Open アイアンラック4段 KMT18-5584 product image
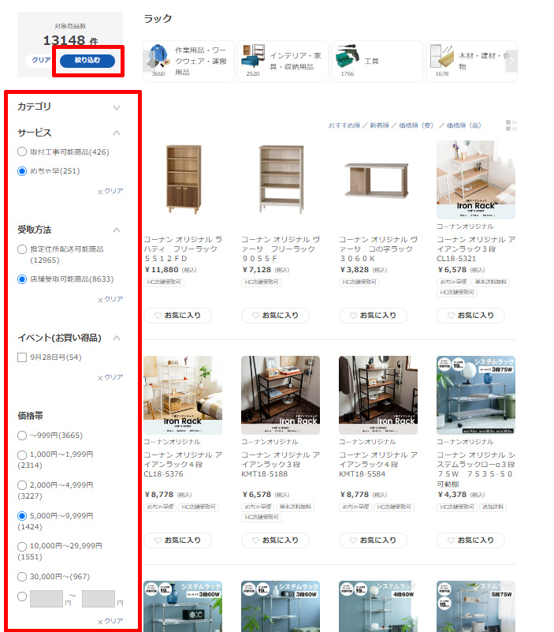 [378, 395]
